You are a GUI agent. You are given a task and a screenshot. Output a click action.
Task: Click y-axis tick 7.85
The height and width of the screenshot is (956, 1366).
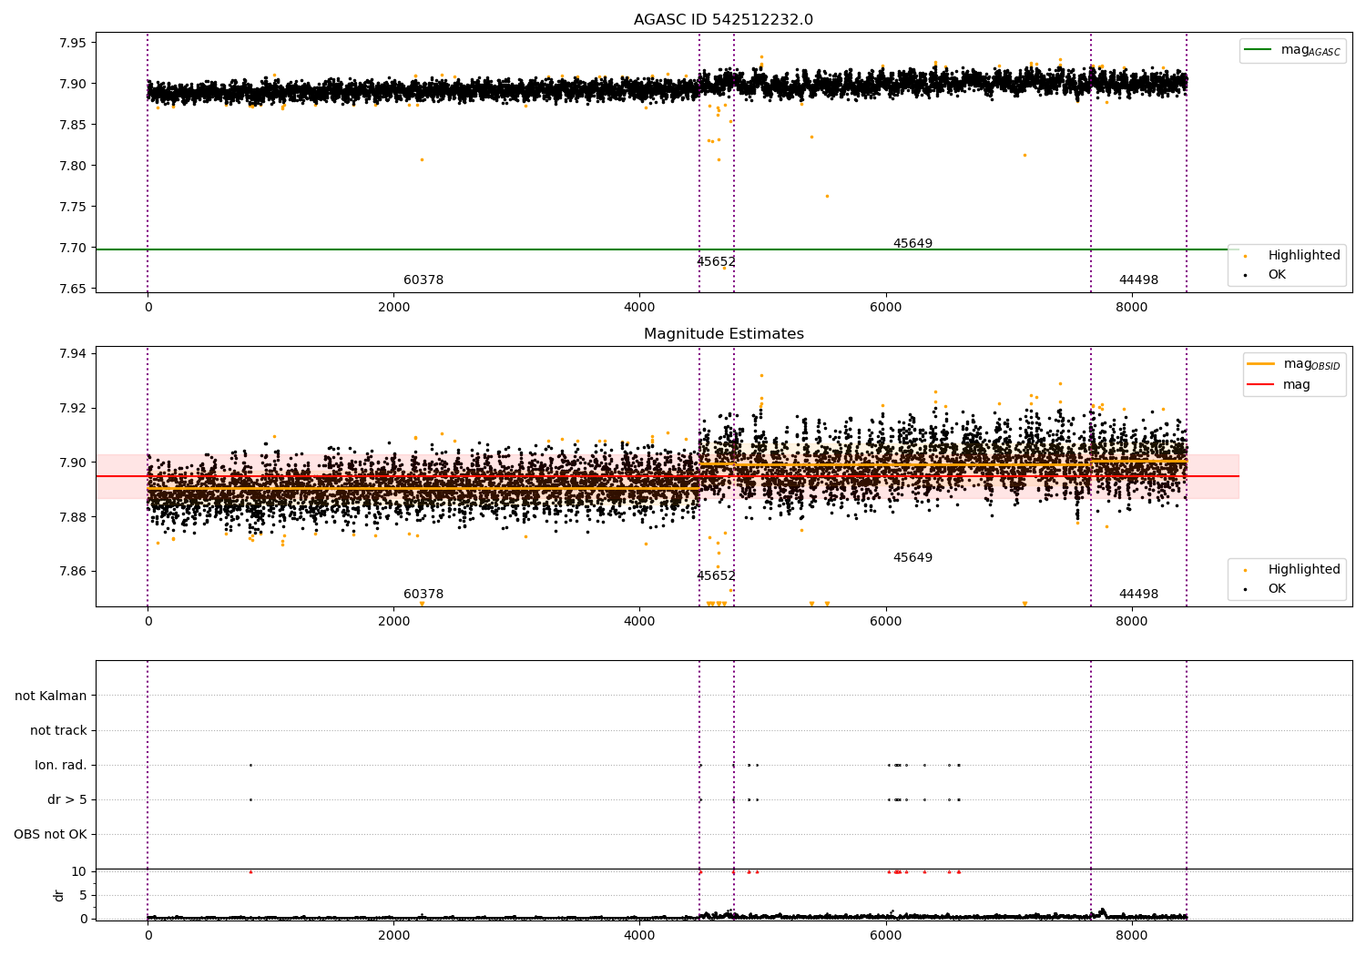click(73, 126)
